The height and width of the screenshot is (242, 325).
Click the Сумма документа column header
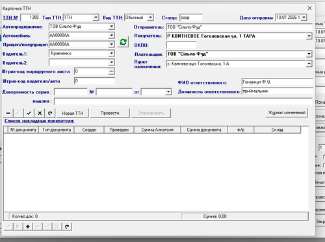point(204,130)
